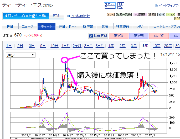This screenshot has height=139, width=180.
Task: Click the [無期限買] tag
Action: pyautogui.click(x=140, y=14)
